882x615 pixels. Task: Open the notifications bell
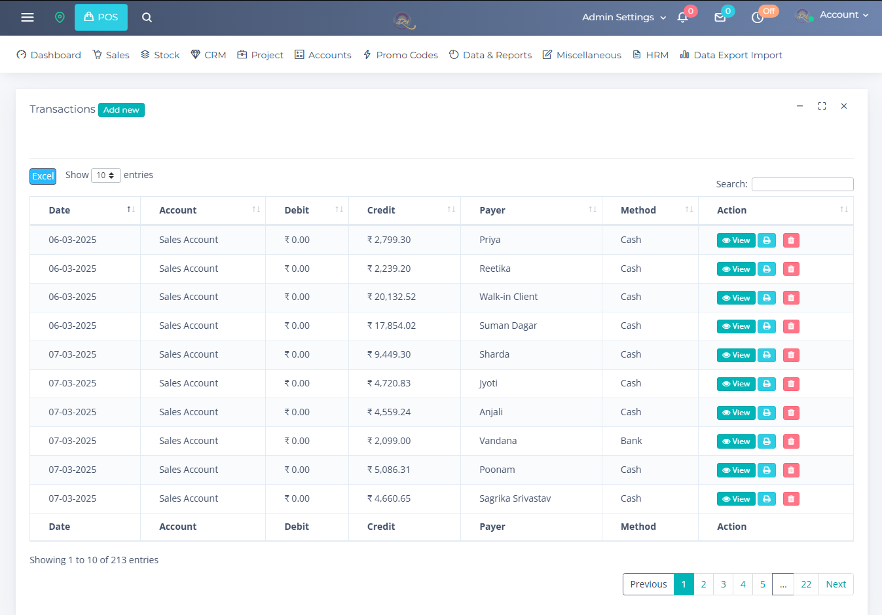[682, 18]
